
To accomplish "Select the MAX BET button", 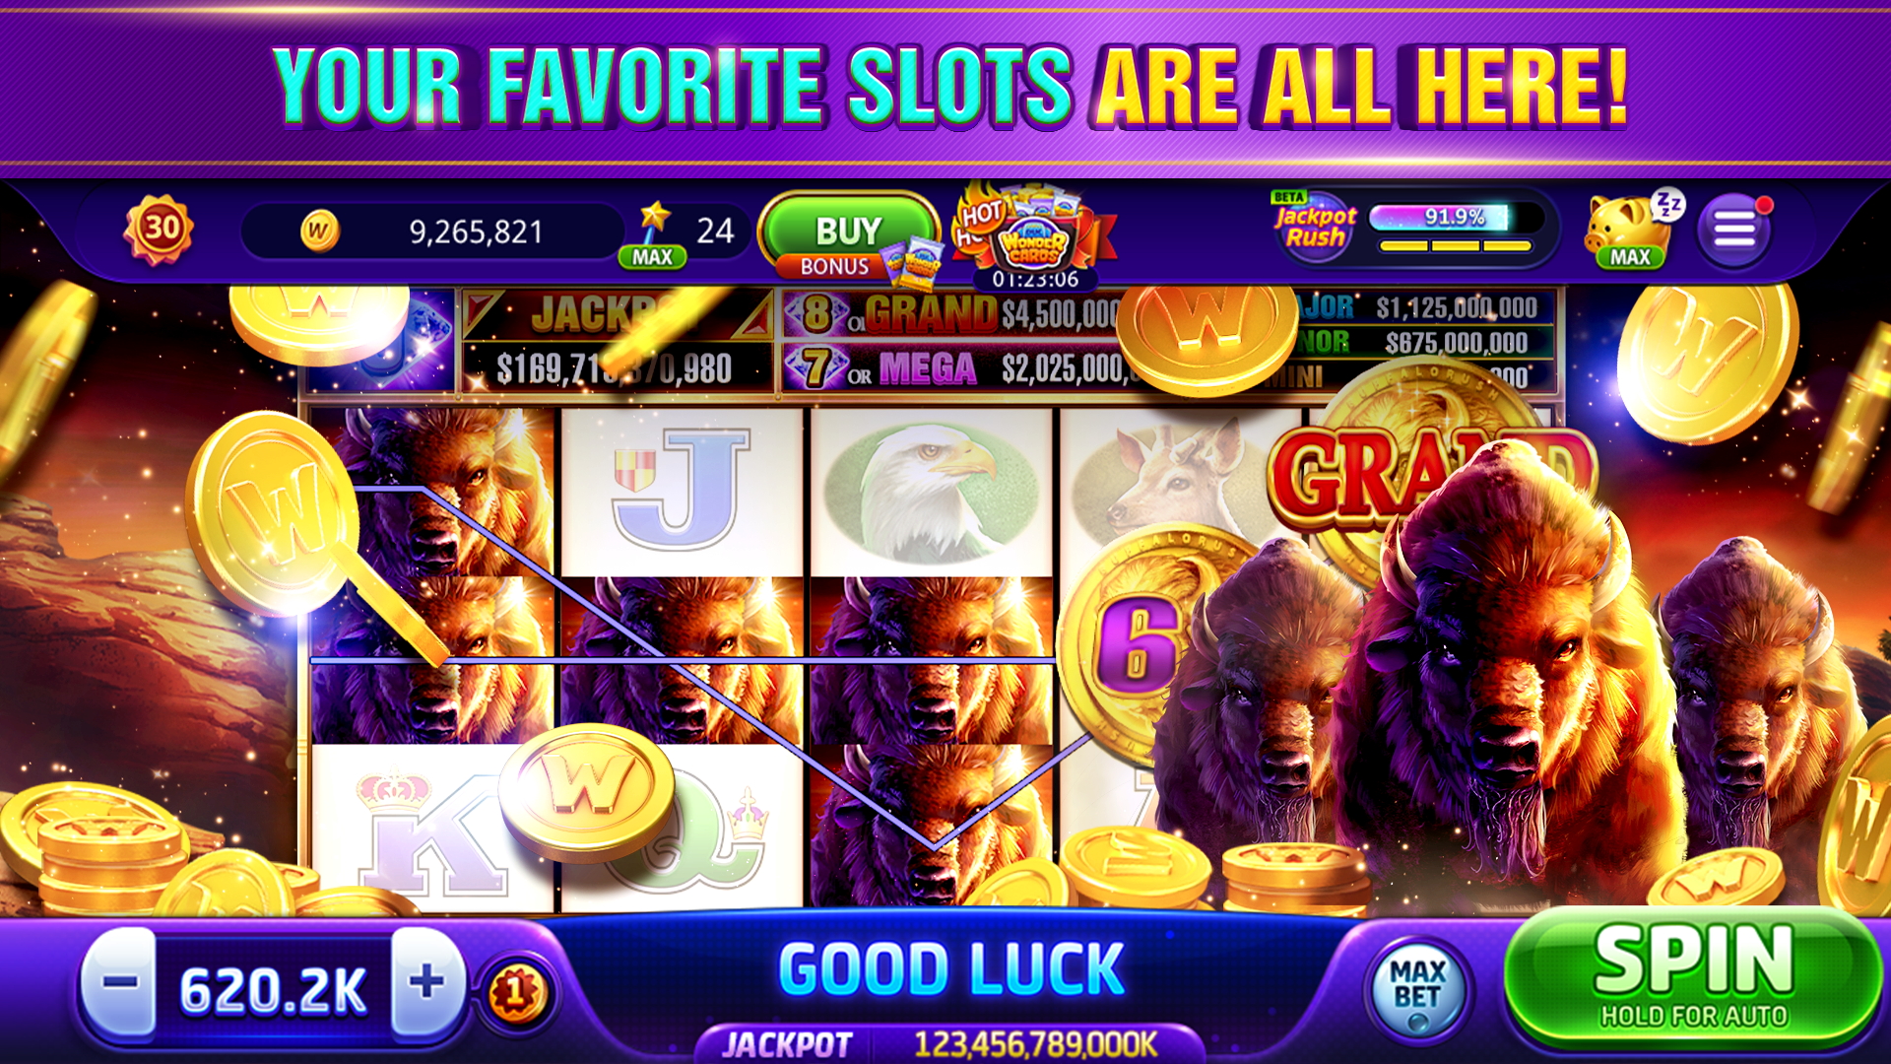I will point(1417,987).
